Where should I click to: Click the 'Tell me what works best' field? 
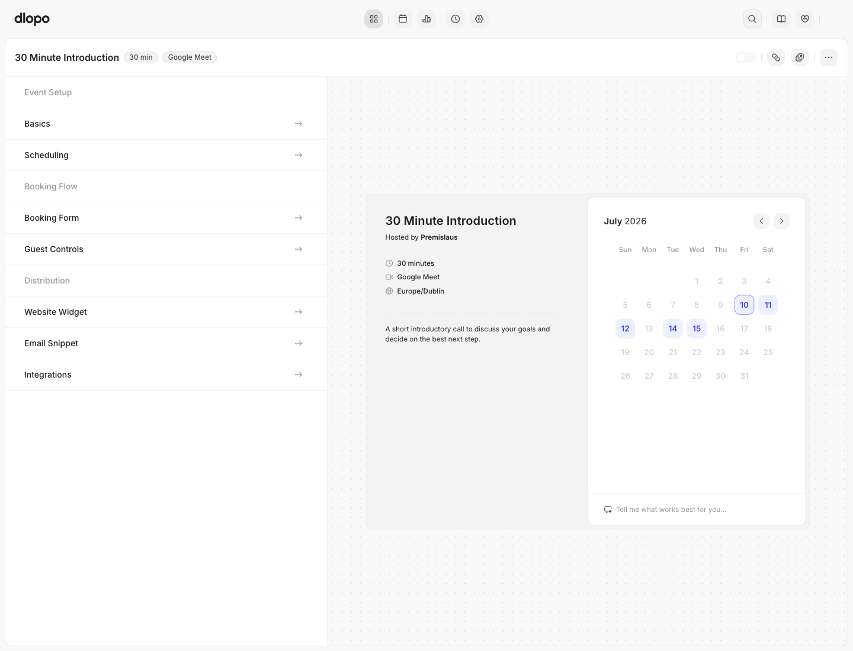tap(697, 510)
